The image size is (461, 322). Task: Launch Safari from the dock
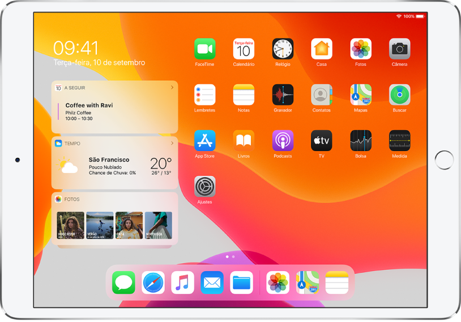[153, 282]
